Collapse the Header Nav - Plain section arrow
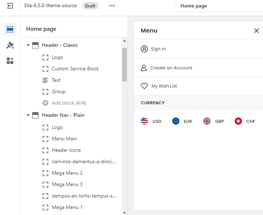 [x=28, y=115]
